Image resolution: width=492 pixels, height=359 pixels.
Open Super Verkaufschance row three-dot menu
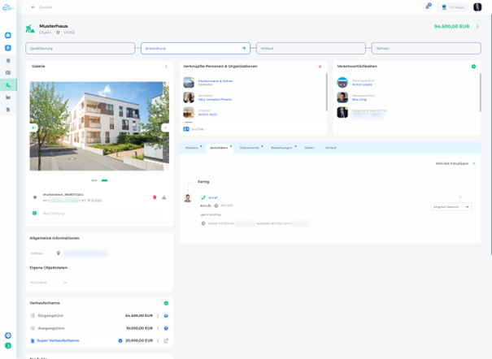158,340
